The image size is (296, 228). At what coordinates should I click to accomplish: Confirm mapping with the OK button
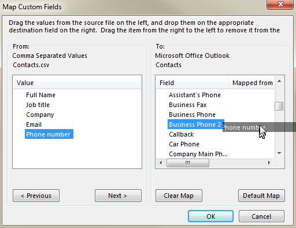(x=210, y=216)
